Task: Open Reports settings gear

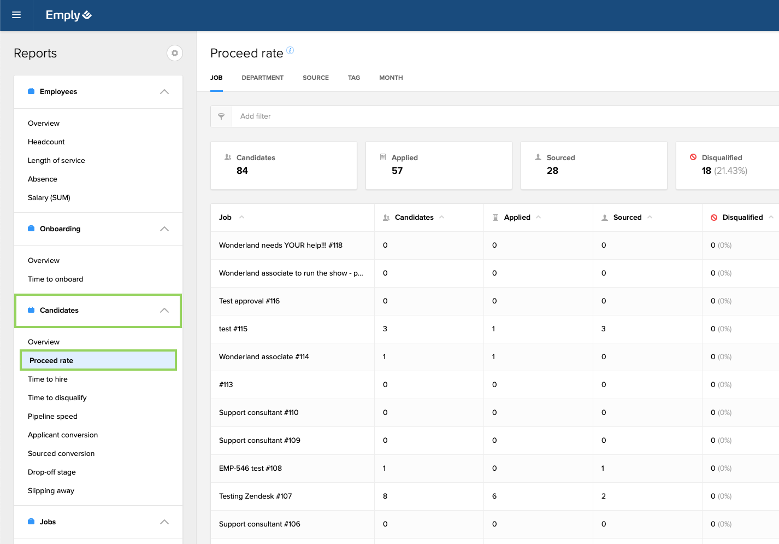Action: [175, 53]
